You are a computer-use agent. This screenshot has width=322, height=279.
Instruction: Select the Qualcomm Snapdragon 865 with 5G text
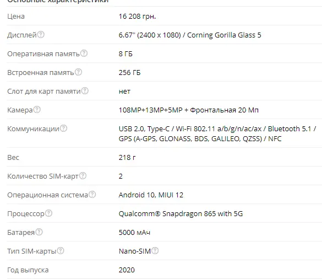pyautogui.click(x=181, y=213)
